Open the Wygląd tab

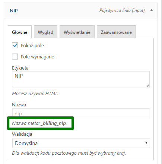45,32
